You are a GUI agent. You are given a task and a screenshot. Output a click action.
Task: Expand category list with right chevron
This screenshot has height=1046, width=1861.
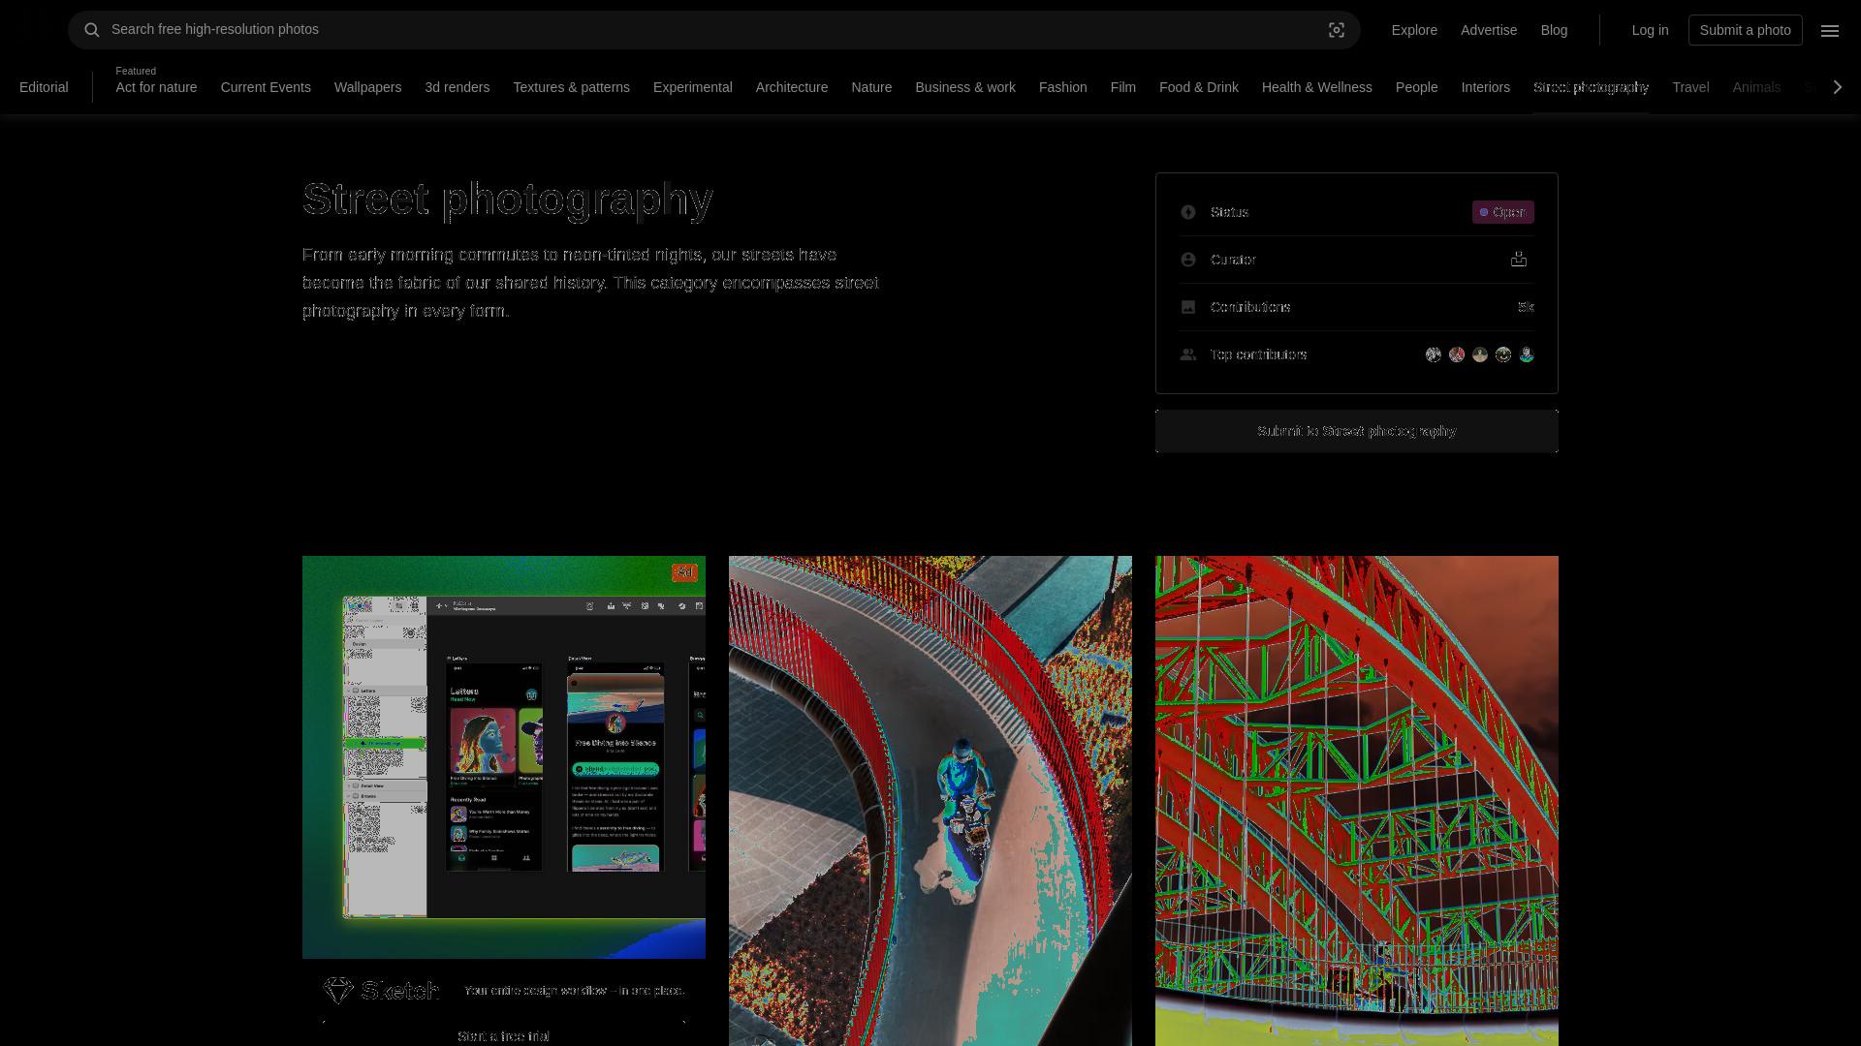(x=1838, y=87)
